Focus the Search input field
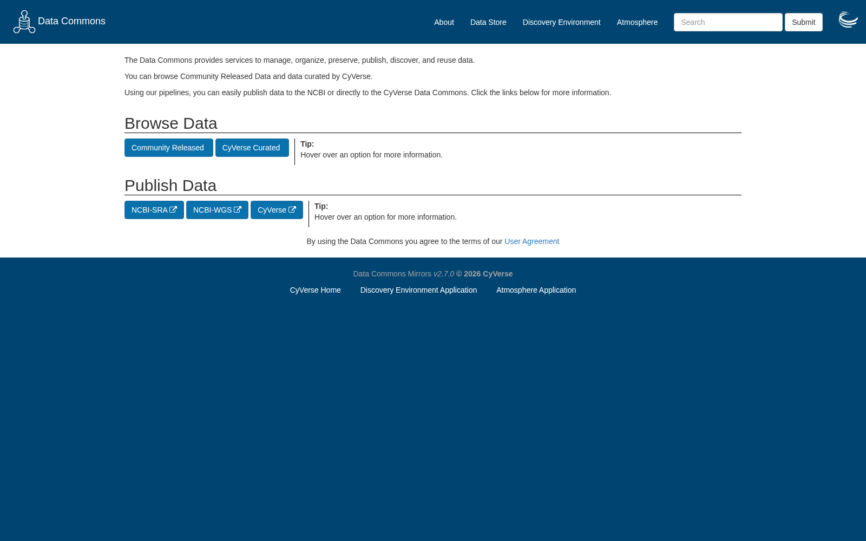The image size is (866, 541). click(728, 22)
